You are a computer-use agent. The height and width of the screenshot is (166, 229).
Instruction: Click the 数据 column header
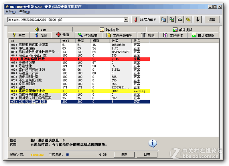[121, 41]
